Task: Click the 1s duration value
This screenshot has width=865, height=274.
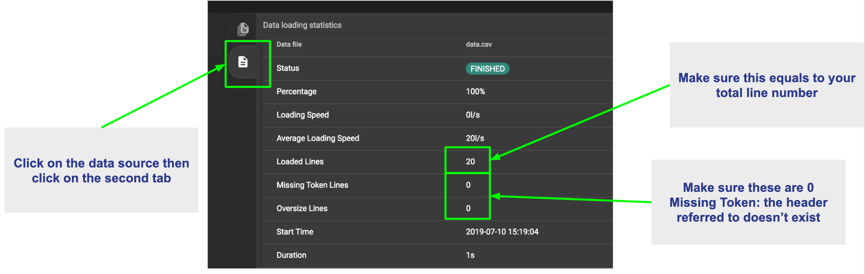Action: coord(470,255)
